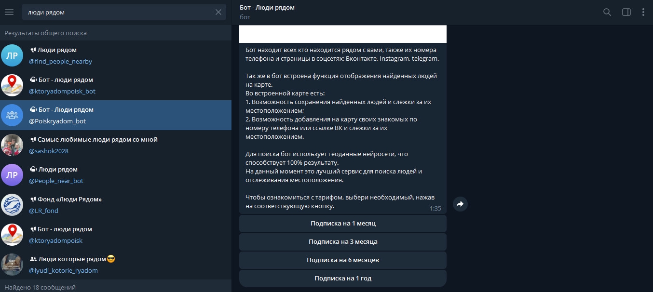Image resolution: width=653 pixels, height=292 pixels.
Task: Choose Подписка на 1 месяц
Action: pyautogui.click(x=343, y=224)
